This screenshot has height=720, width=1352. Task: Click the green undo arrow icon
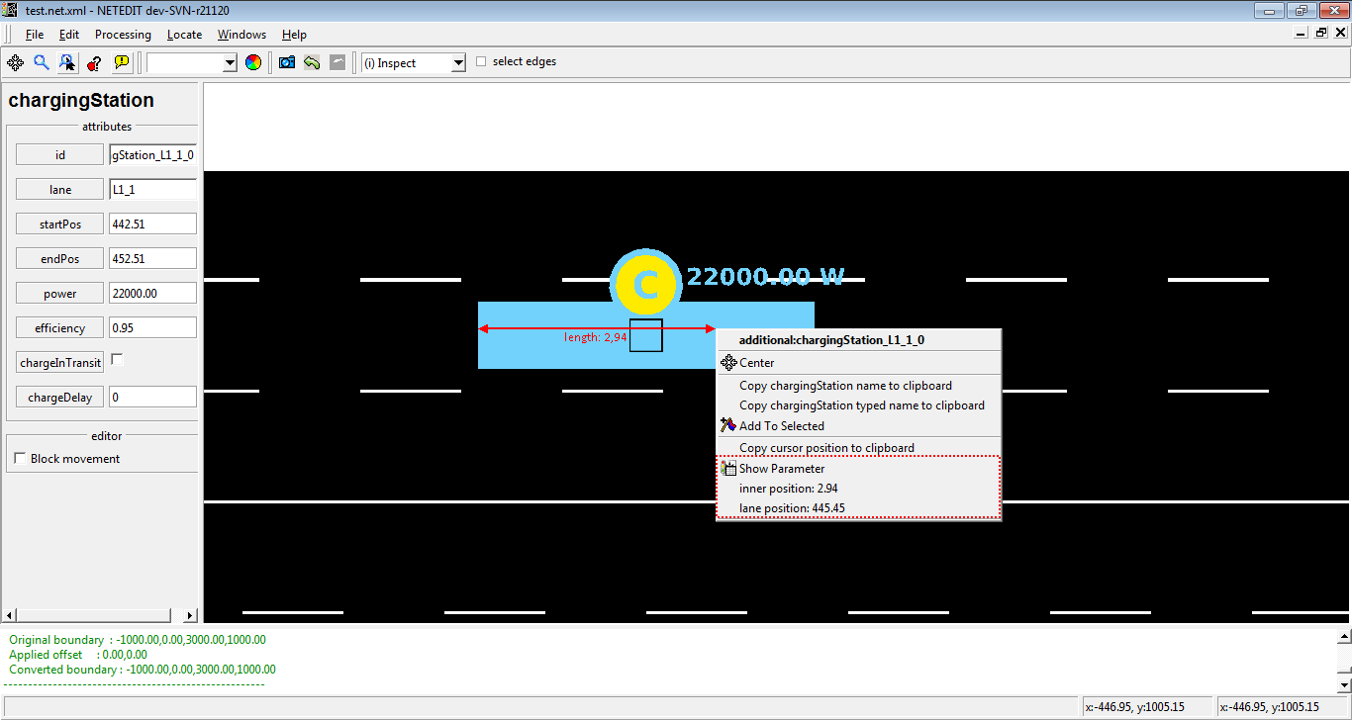(312, 62)
